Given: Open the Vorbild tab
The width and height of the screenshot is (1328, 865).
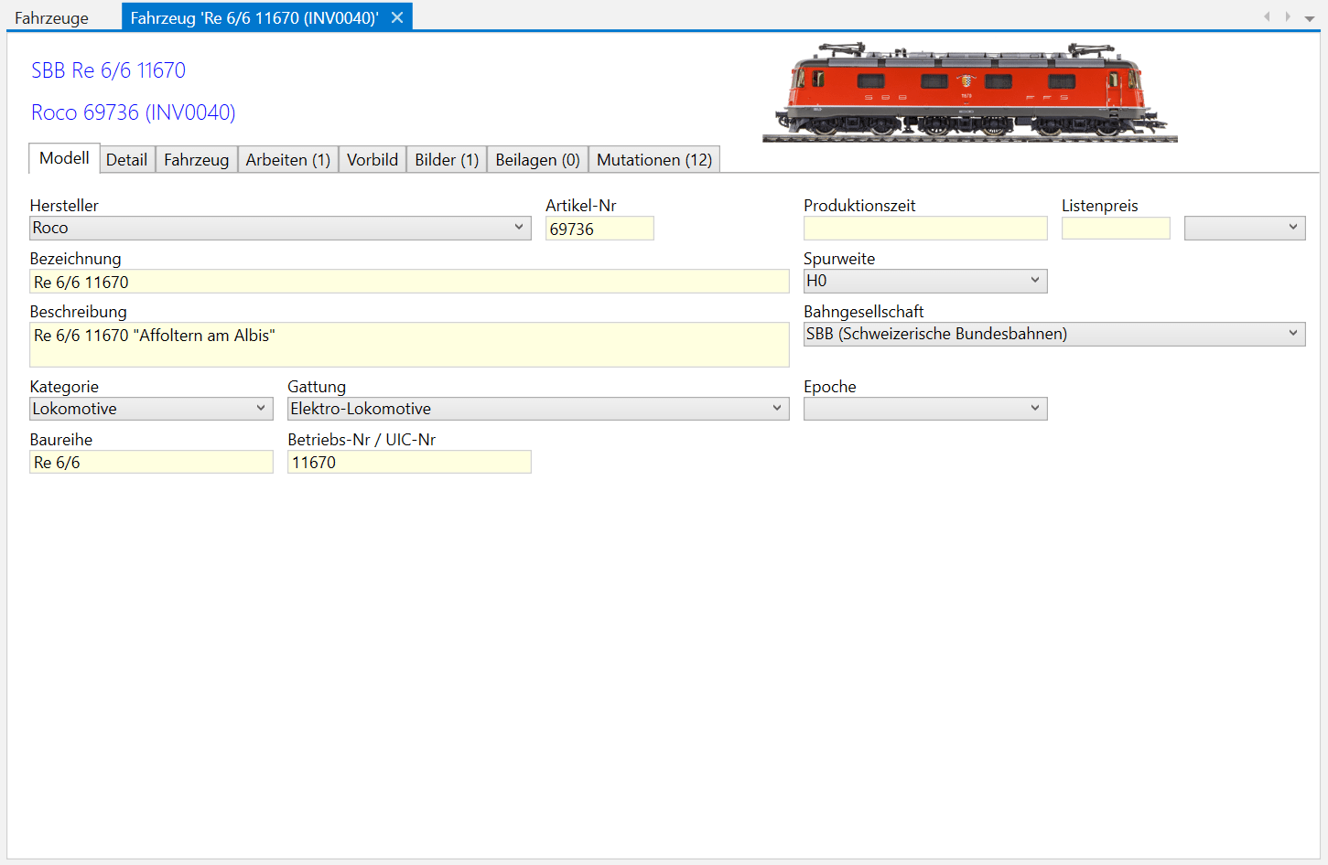Looking at the screenshot, I should 372,160.
